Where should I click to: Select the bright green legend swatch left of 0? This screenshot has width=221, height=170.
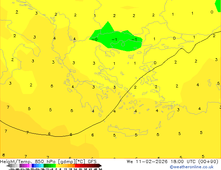click(x=54, y=165)
